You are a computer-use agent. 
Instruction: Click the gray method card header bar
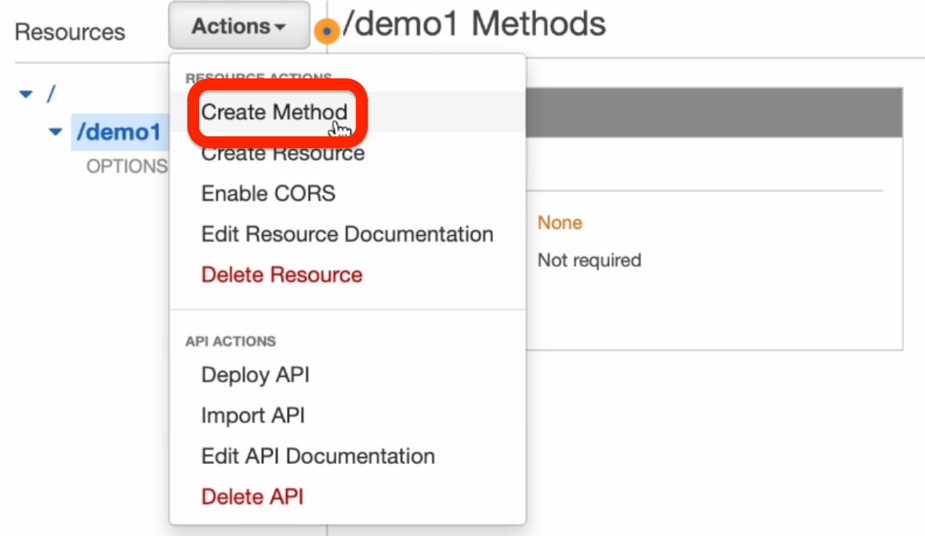click(x=713, y=113)
